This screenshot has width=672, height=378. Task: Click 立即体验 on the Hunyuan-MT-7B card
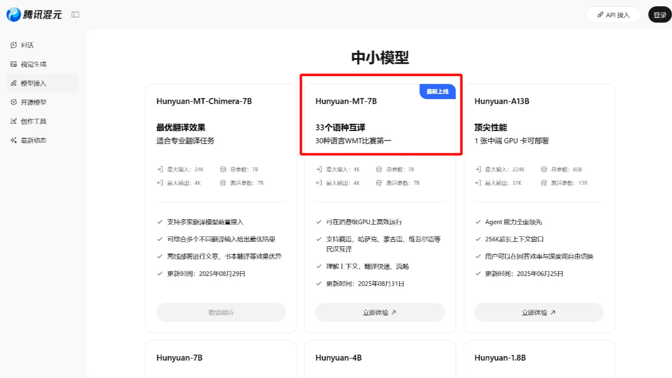pos(380,312)
